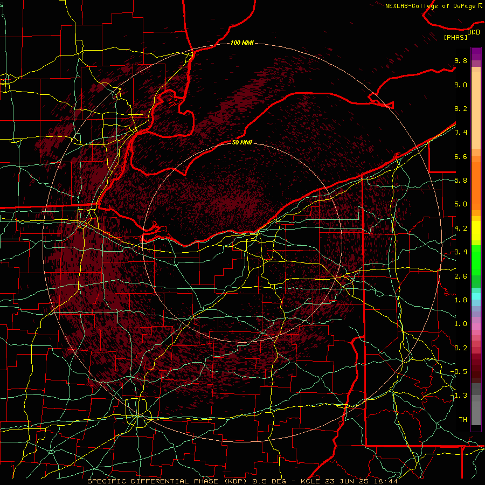Click the 5.8 value on the color scale

pyautogui.click(x=461, y=181)
